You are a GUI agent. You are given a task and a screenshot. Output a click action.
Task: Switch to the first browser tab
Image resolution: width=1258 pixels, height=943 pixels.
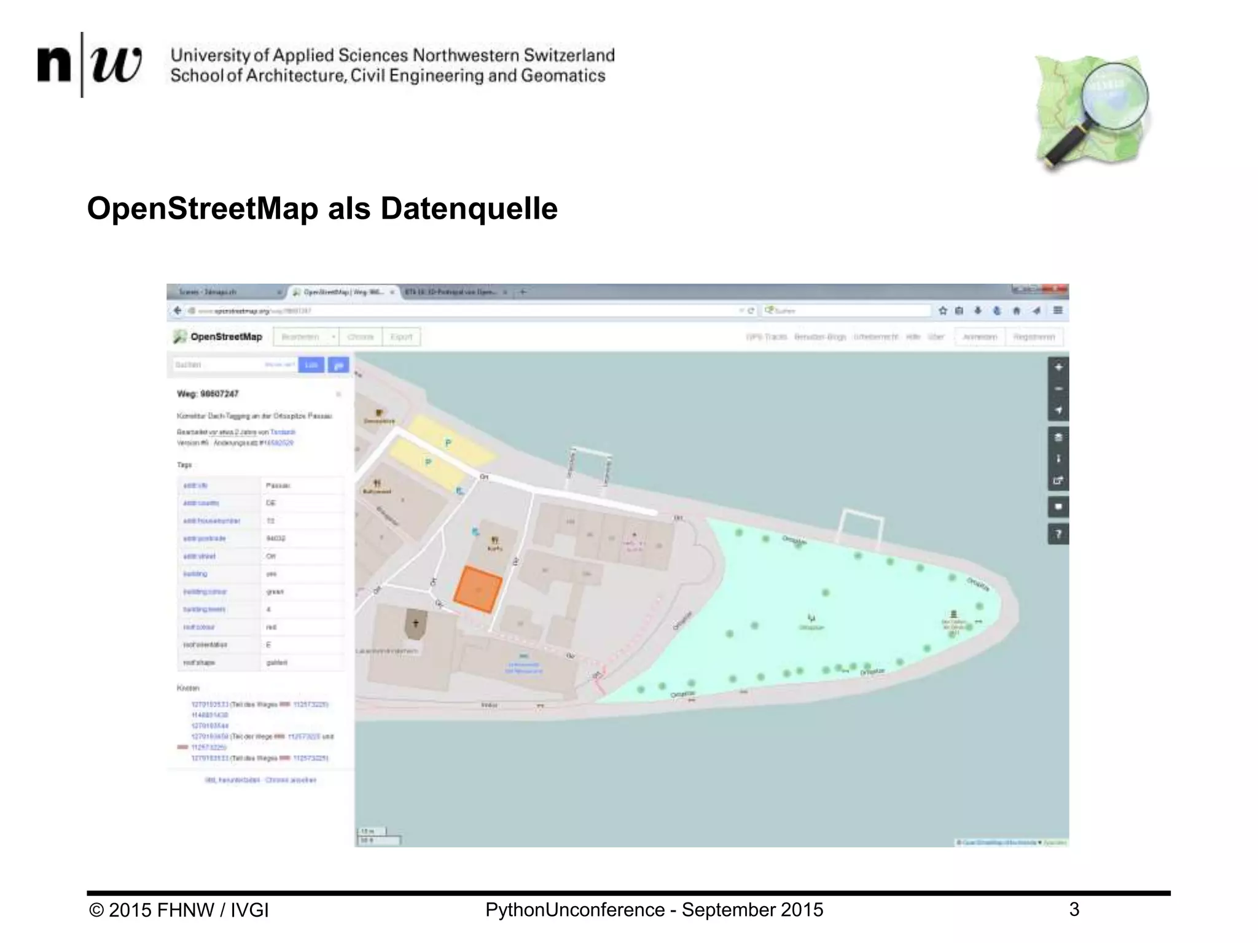point(225,292)
